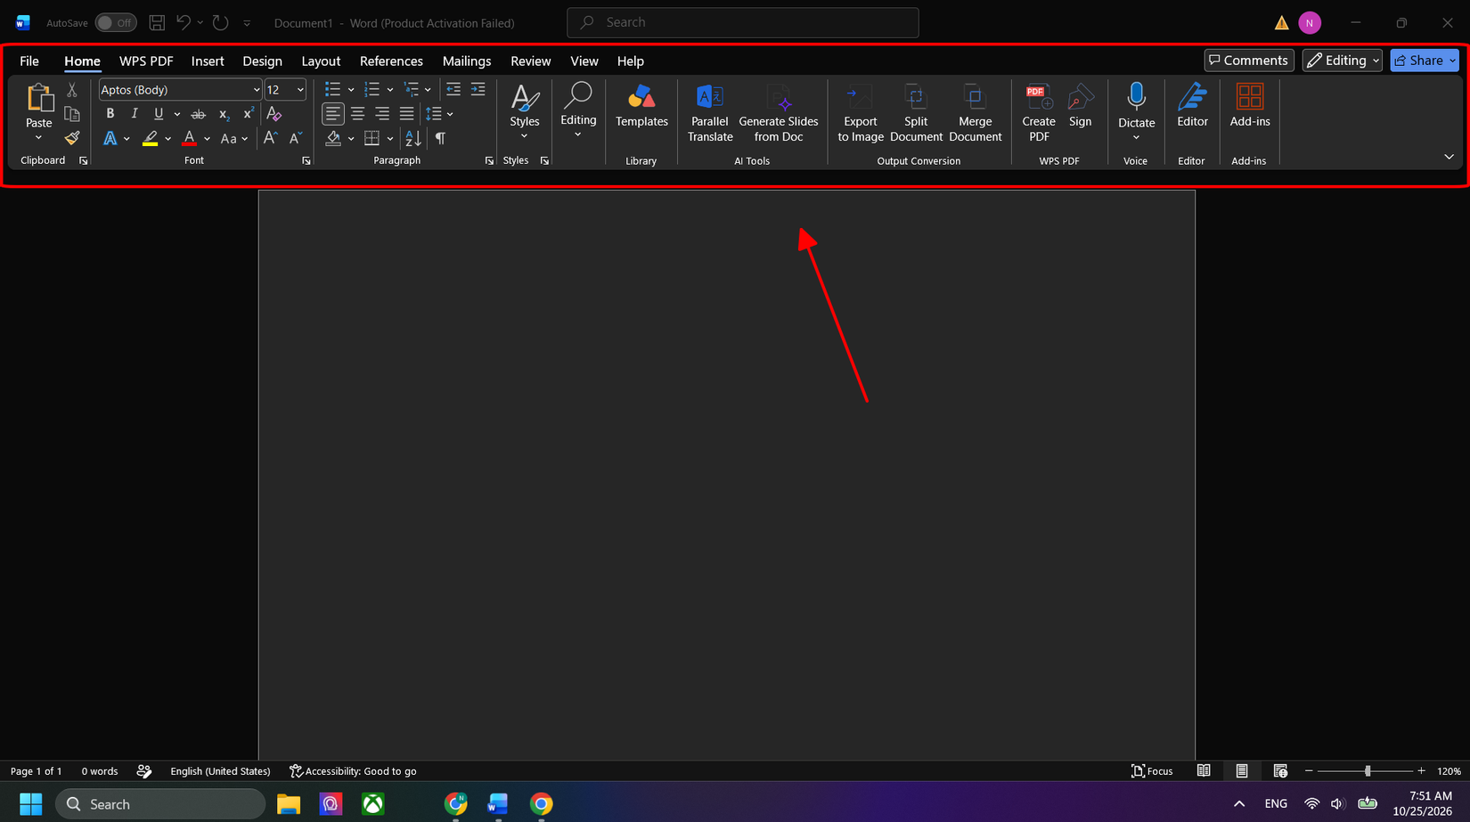Click the Share button
1470x822 pixels.
click(1425, 61)
